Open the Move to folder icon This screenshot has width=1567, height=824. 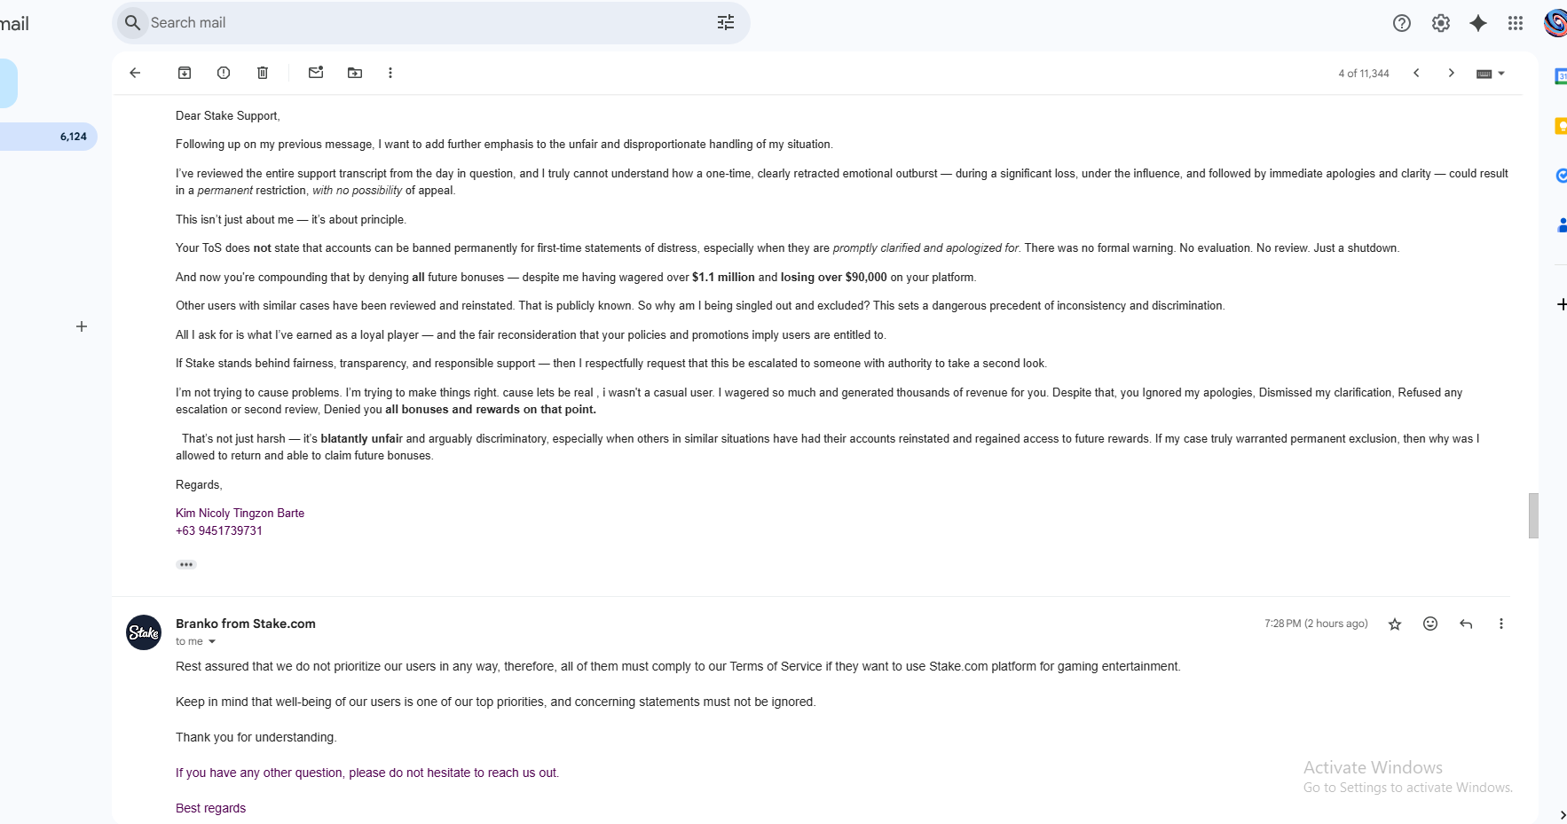pos(355,73)
